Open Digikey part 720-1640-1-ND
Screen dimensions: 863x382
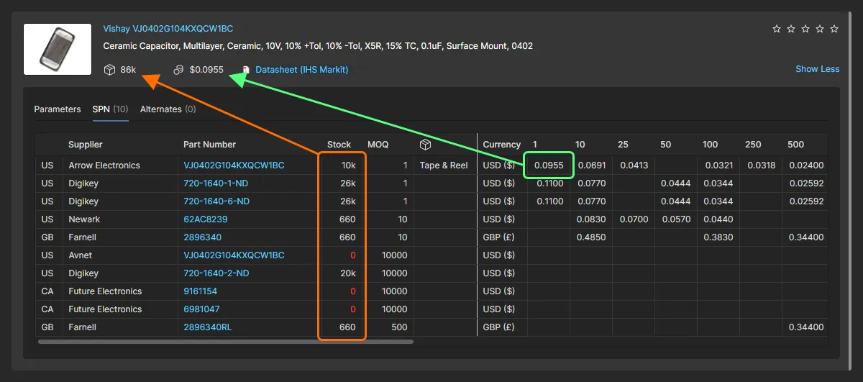(216, 183)
